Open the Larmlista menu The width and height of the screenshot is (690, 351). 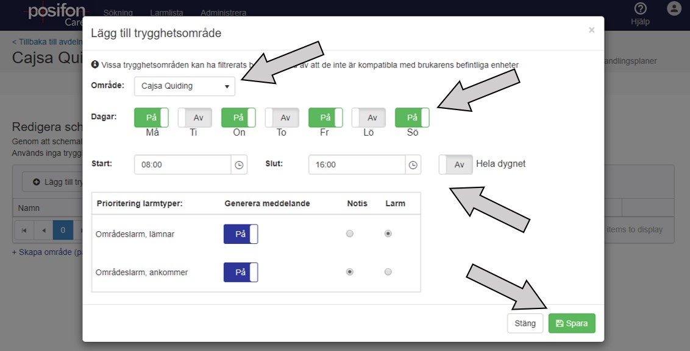click(166, 13)
